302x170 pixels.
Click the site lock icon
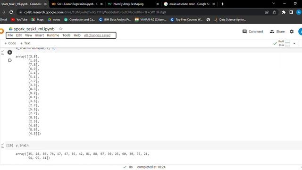20,12
